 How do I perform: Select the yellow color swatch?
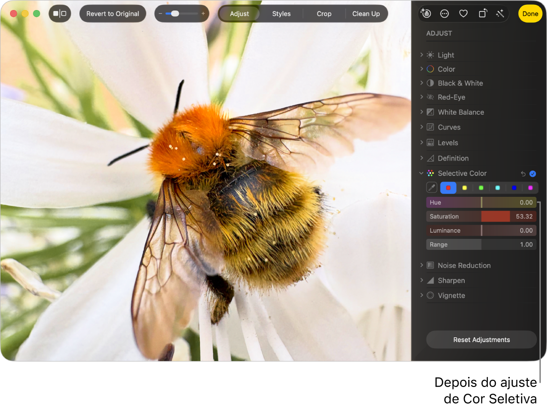(x=464, y=188)
